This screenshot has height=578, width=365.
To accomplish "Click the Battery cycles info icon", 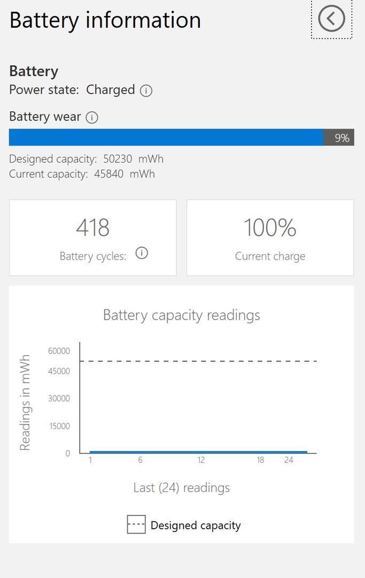I will [142, 253].
